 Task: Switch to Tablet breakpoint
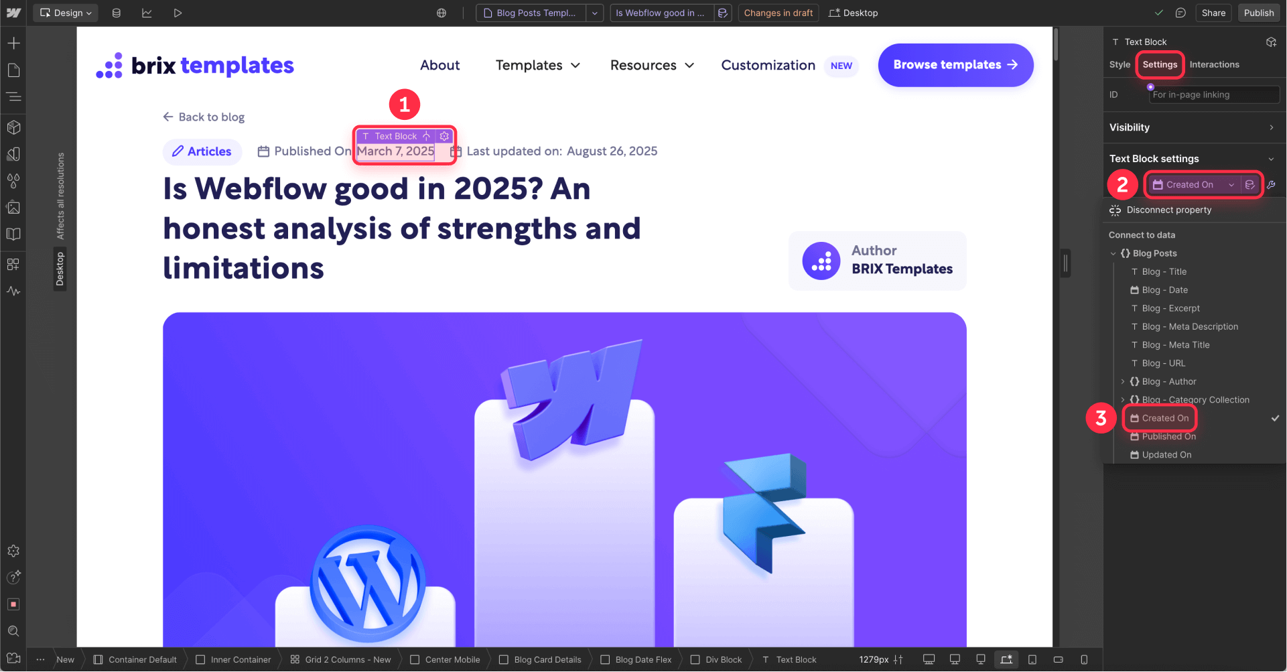[x=1032, y=660]
